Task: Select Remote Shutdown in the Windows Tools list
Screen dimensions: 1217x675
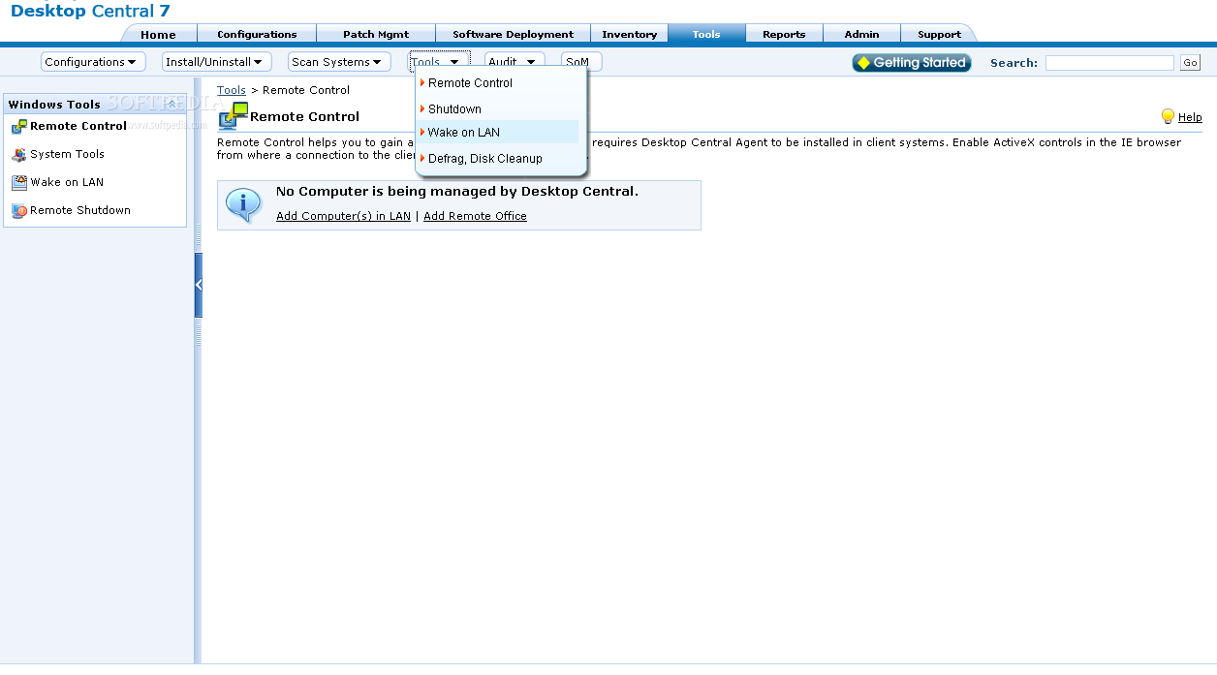Action: (80, 210)
